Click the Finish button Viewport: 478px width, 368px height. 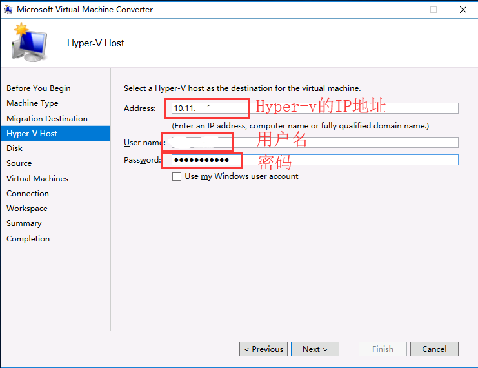[383, 349]
